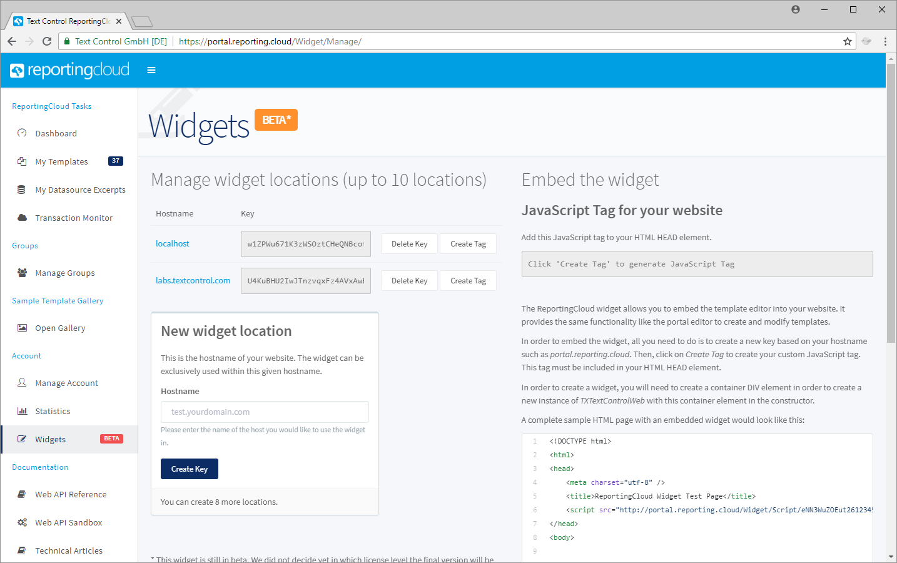Click the reportingcloud logo
Screen dimensions: 897x563
coord(69,70)
